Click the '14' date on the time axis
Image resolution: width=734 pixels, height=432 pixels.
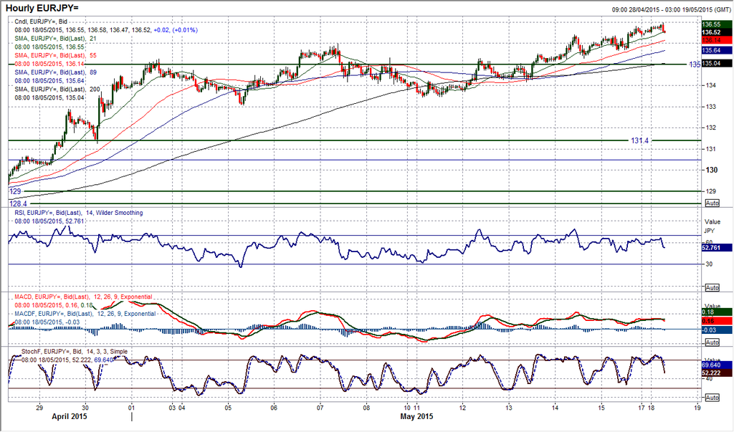(x=554, y=407)
